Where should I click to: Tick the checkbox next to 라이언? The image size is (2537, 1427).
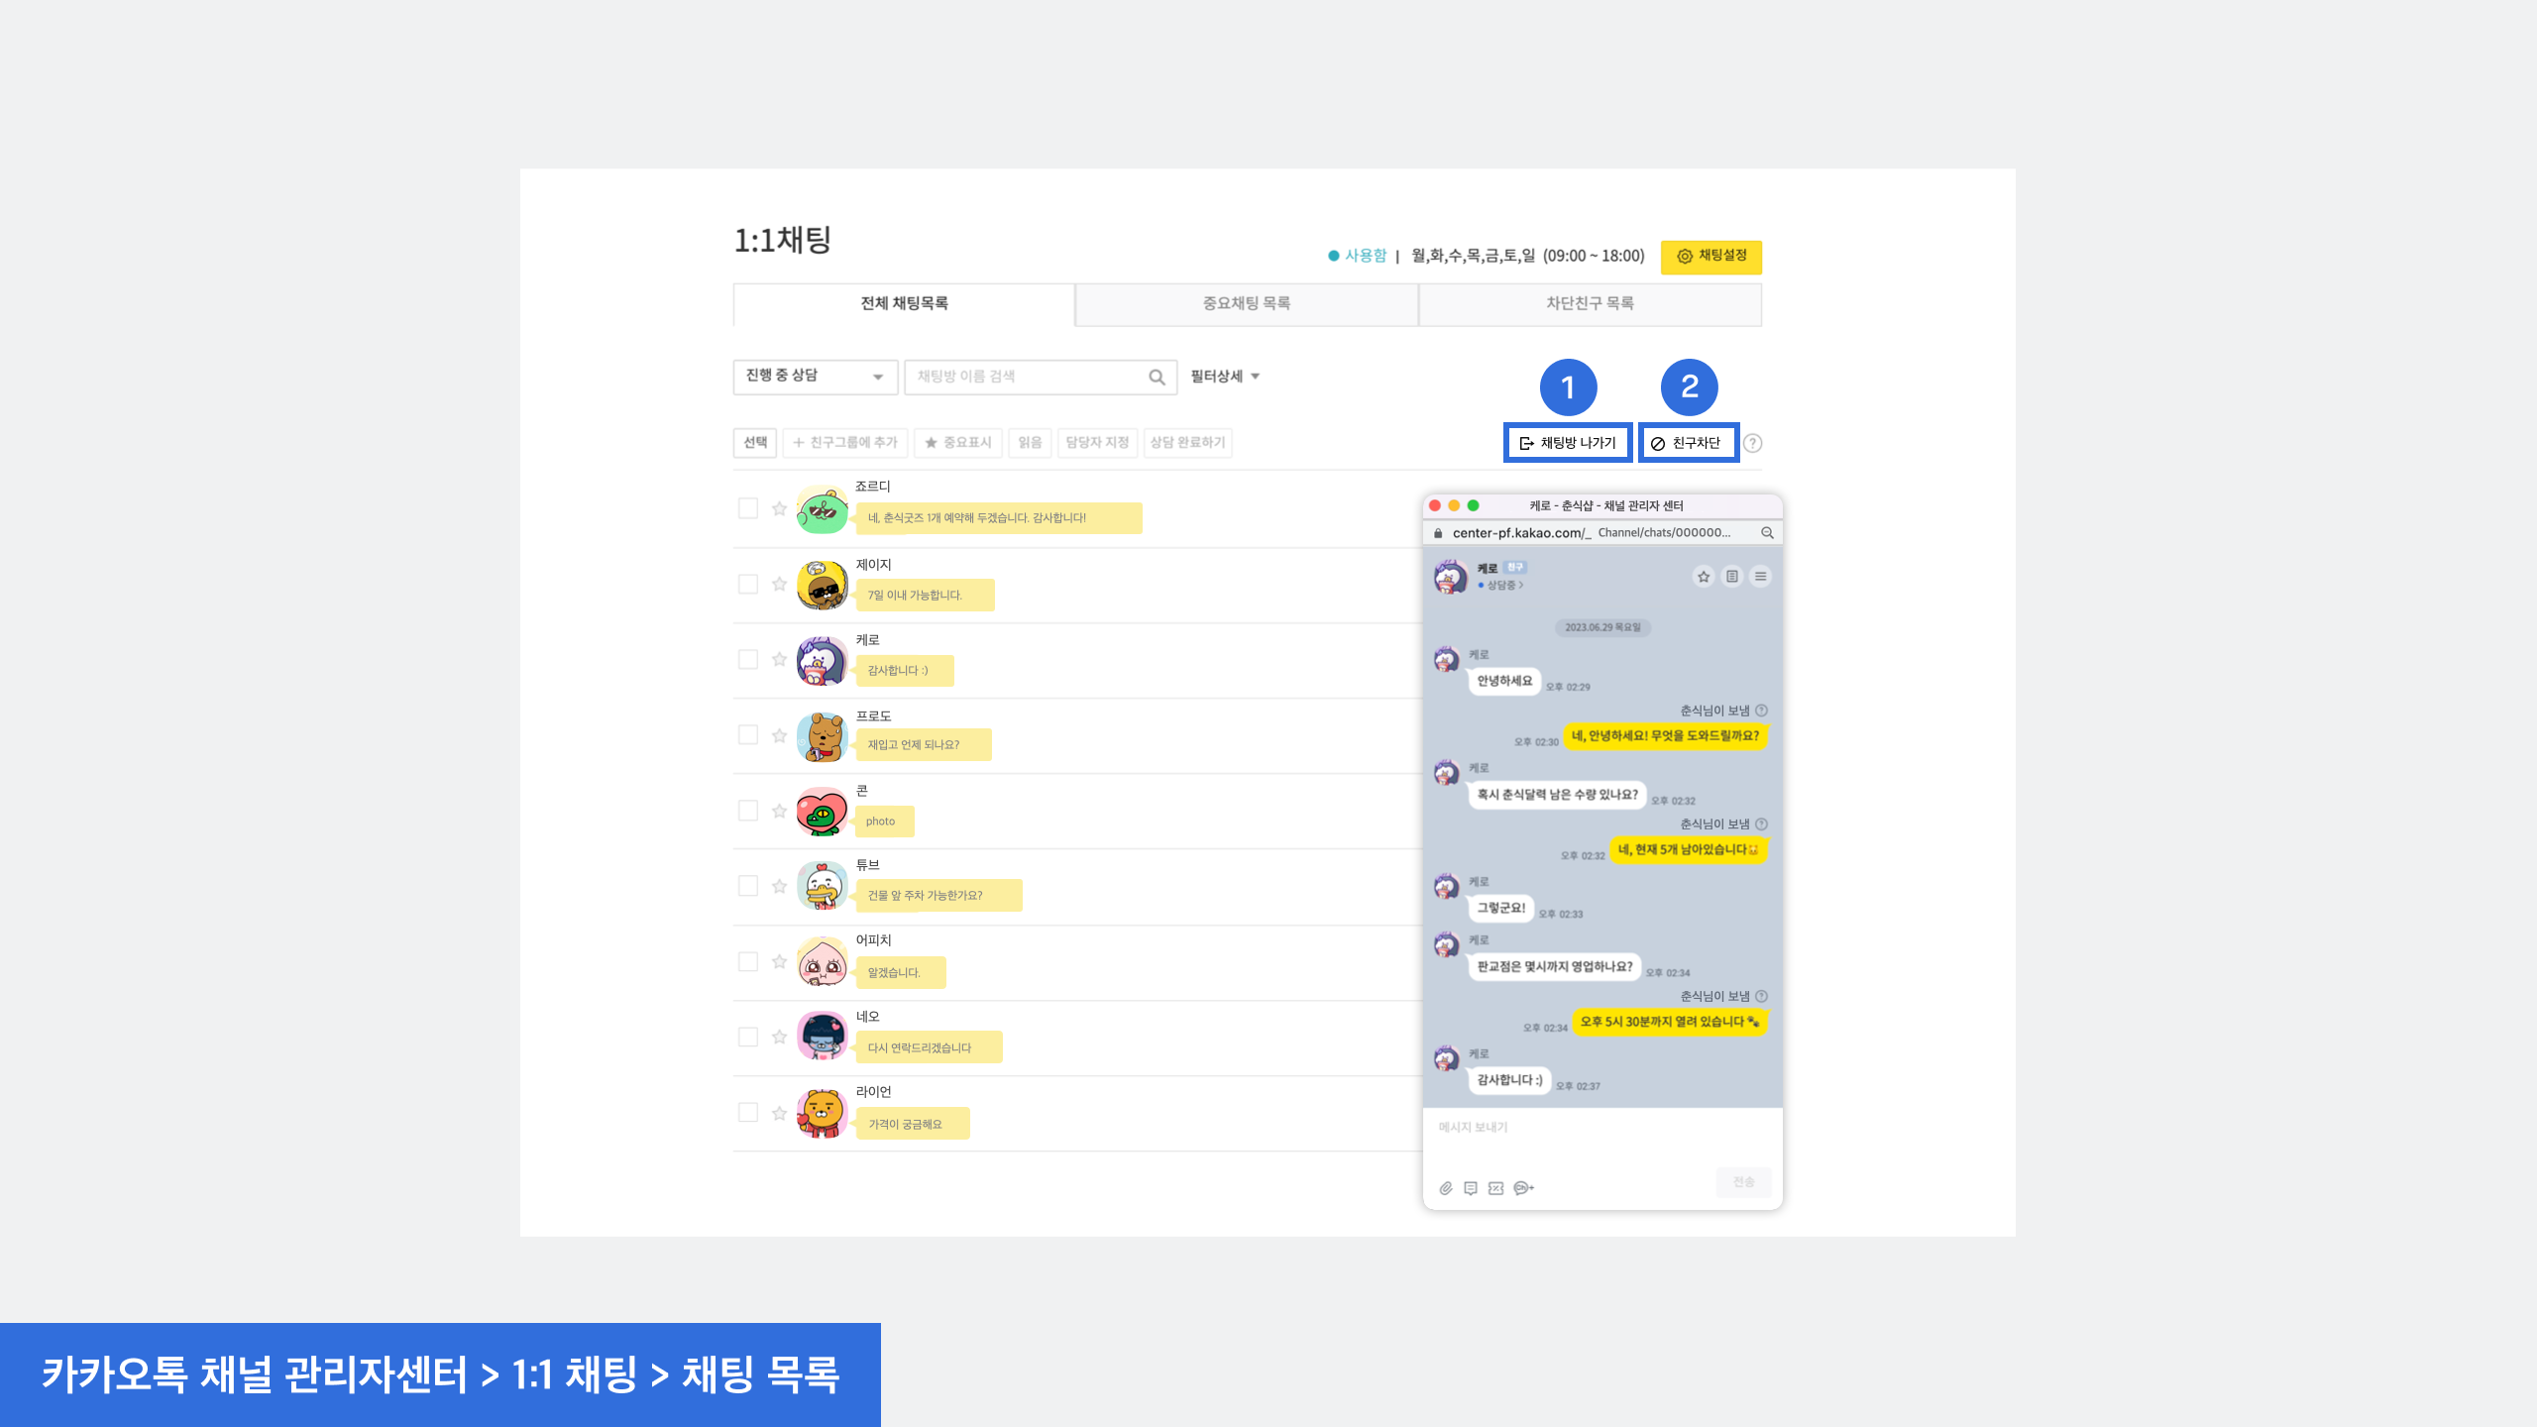coord(748,1112)
